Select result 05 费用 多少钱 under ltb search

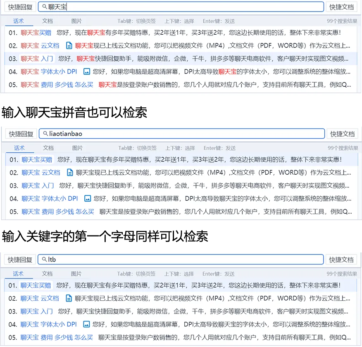(181, 337)
